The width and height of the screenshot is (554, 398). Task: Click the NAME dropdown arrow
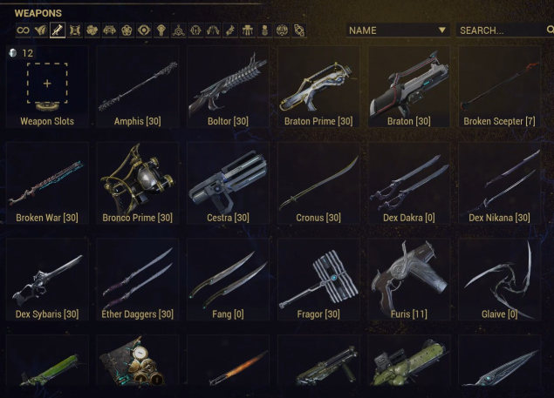pyautogui.click(x=441, y=30)
